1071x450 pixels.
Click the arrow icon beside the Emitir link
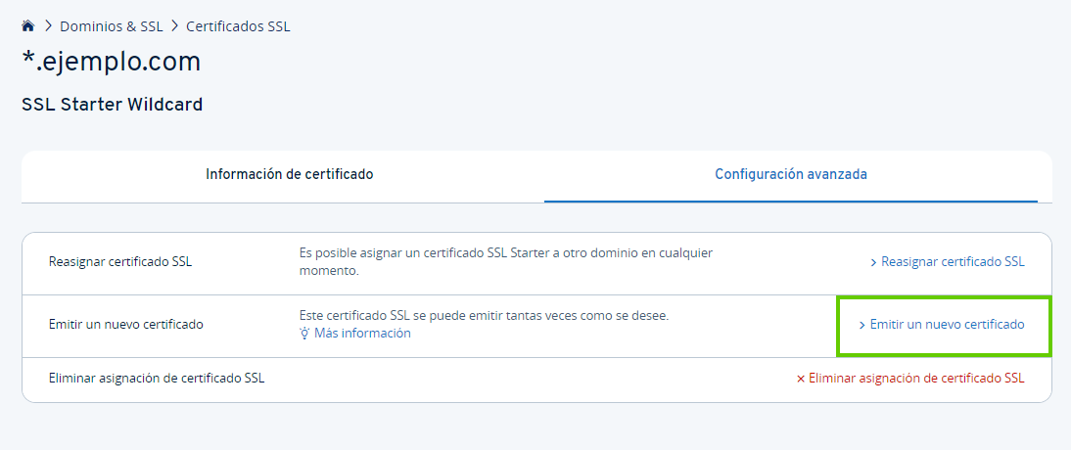pos(862,325)
